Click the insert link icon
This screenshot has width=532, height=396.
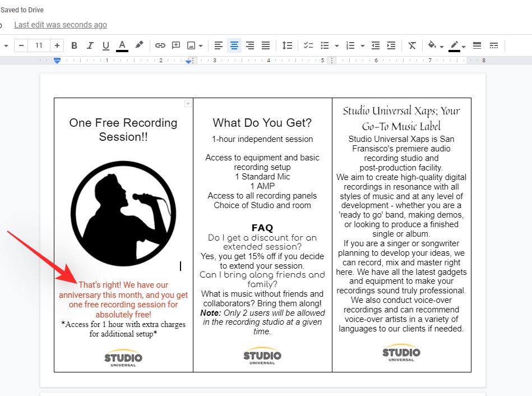[160, 45]
